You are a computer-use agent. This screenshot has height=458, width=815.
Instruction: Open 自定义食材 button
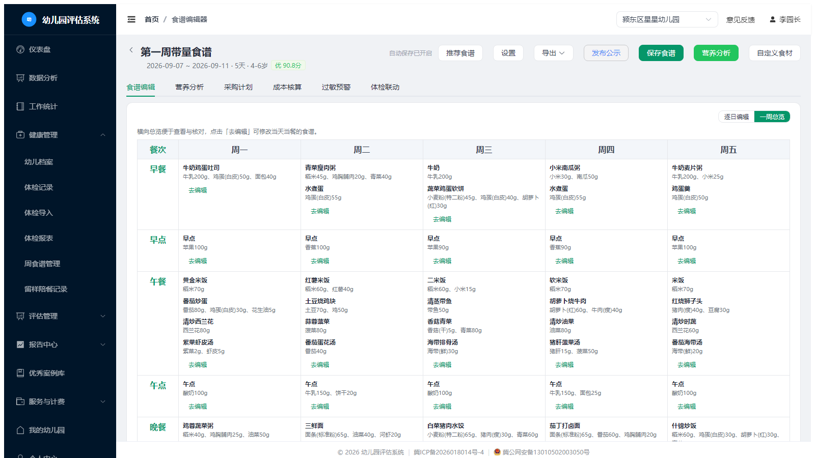click(775, 53)
